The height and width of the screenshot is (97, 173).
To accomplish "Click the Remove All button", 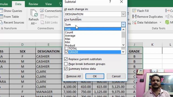I will point(74,76).
